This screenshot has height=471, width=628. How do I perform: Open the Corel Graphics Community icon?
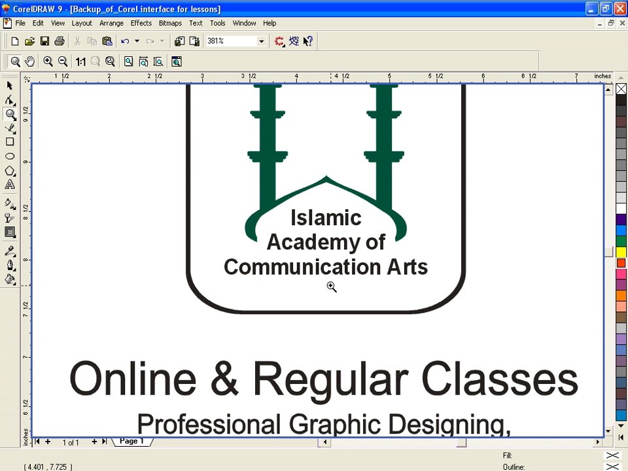tap(294, 41)
